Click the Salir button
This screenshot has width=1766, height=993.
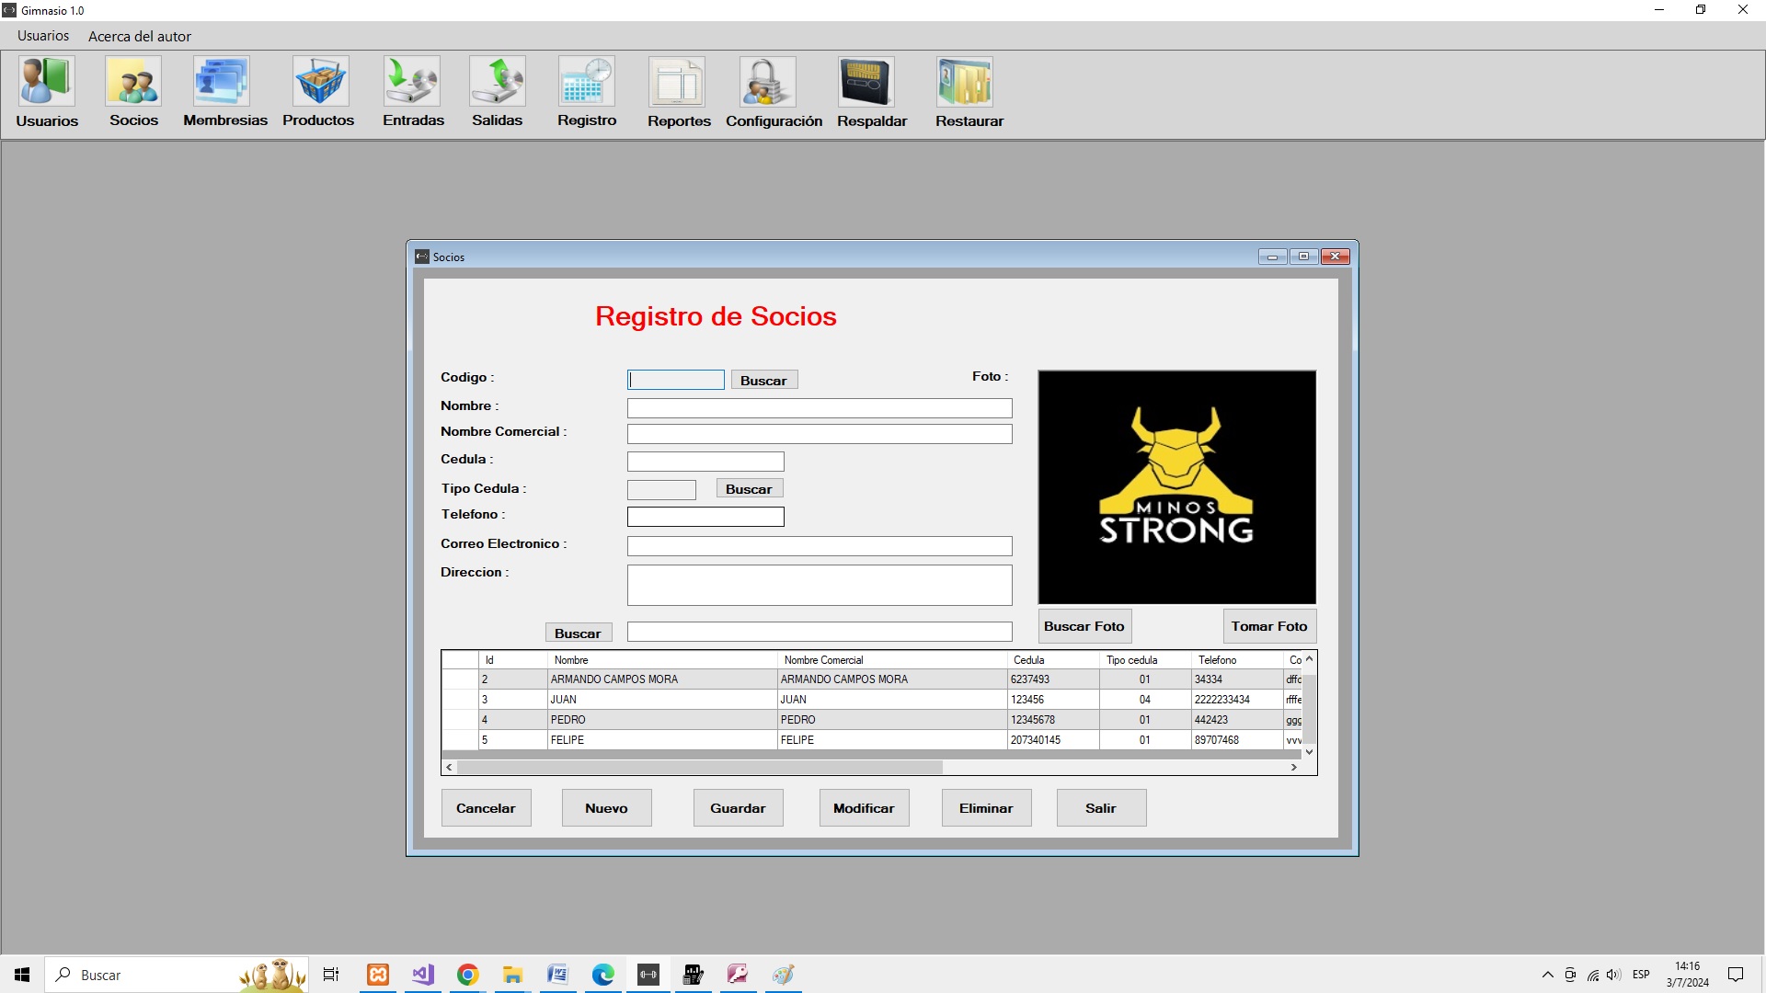[x=1101, y=808]
